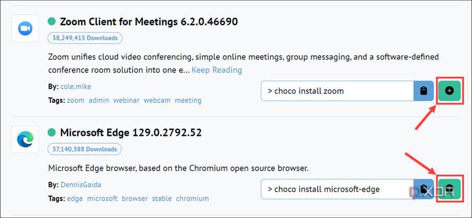472x218 pixels.
Task: Click the Microsoft Edge logo icon
Action: tap(25, 139)
